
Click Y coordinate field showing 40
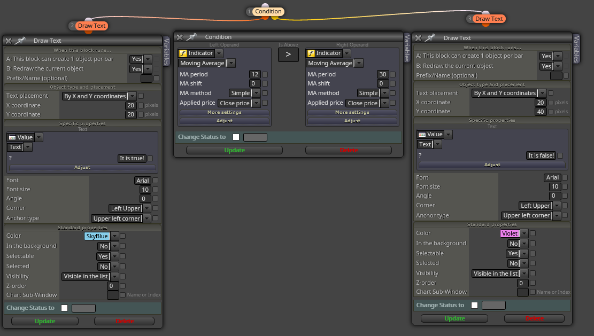(x=540, y=112)
